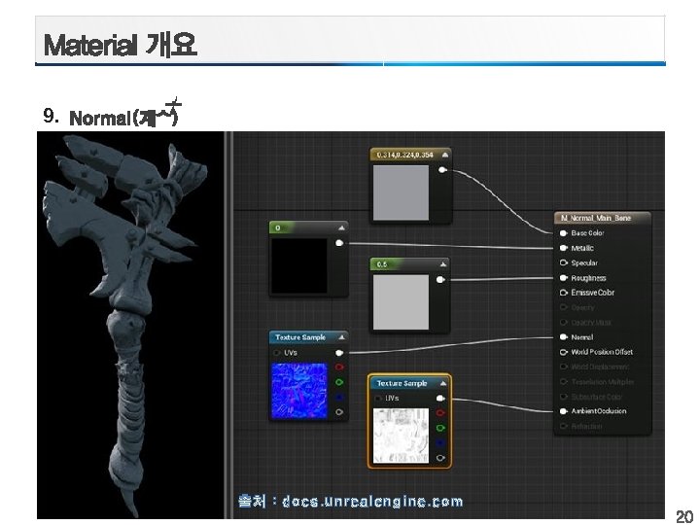Click the 0.314,0.324,0.354 node title
Image resolution: width=700 pixels, height=525 pixels.
click(404, 155)
